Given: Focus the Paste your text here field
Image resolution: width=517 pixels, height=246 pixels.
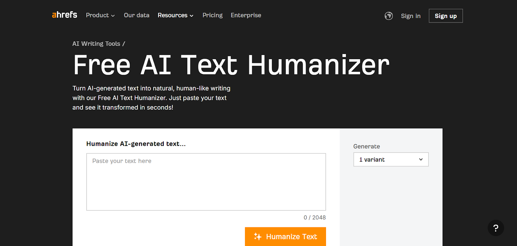Looking at the screenshot, I should pos(206,182).
